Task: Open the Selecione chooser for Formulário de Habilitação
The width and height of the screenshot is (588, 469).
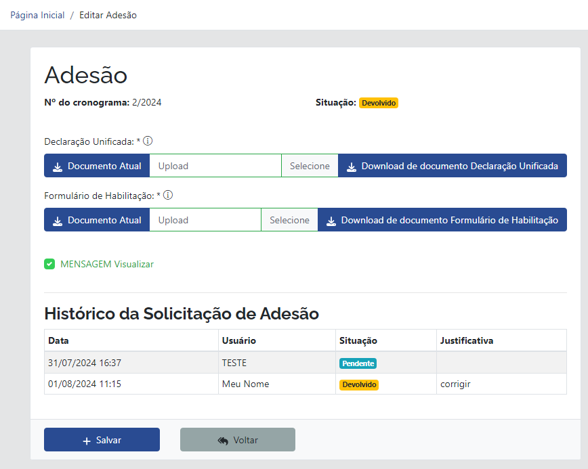Action: click(289, 219)
